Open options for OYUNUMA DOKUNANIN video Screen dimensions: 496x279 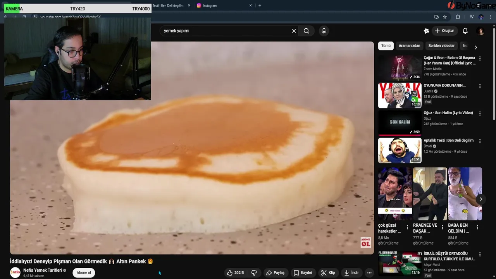tap(480, 86)
